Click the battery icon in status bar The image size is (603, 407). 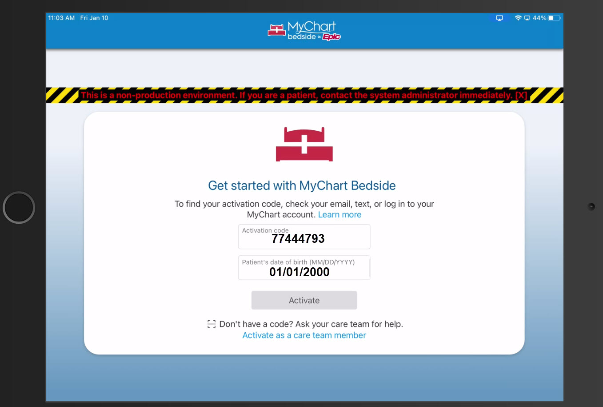[x=555, y=18]
